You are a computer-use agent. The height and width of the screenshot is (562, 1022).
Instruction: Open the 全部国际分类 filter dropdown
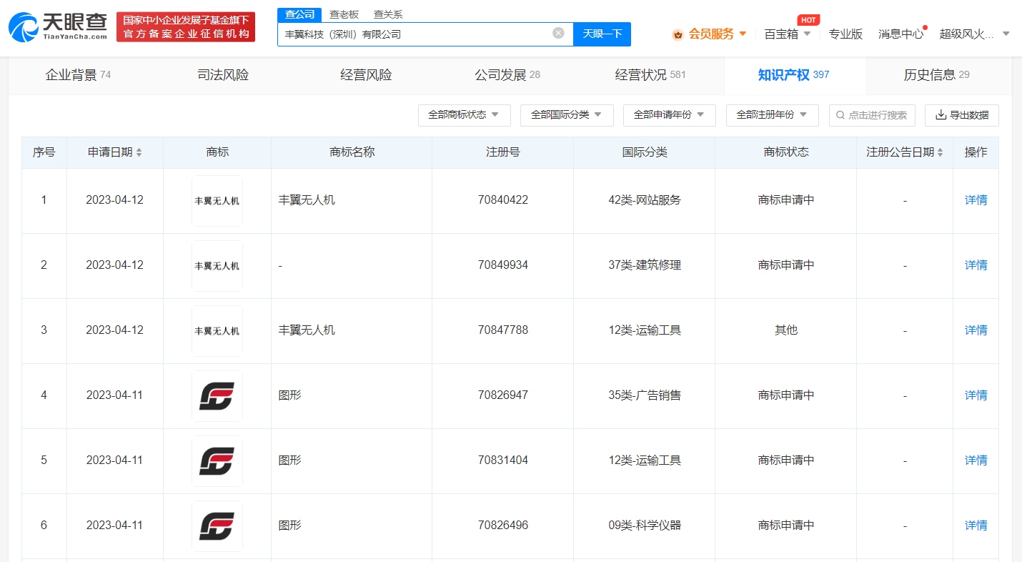coord(567,115)
